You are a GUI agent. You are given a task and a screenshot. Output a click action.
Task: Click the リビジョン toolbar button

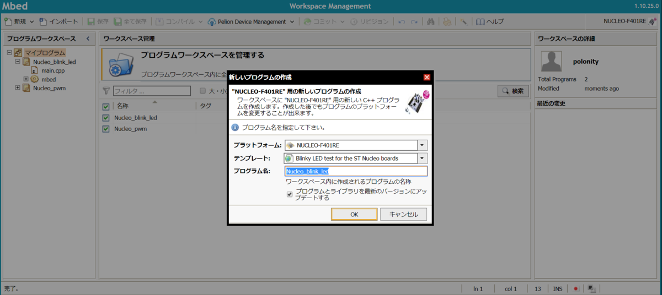(x=370, y=21)
